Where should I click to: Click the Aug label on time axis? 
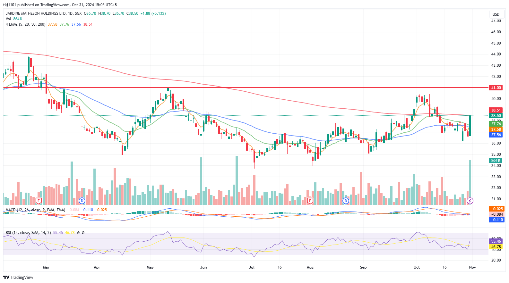point(310,267)
